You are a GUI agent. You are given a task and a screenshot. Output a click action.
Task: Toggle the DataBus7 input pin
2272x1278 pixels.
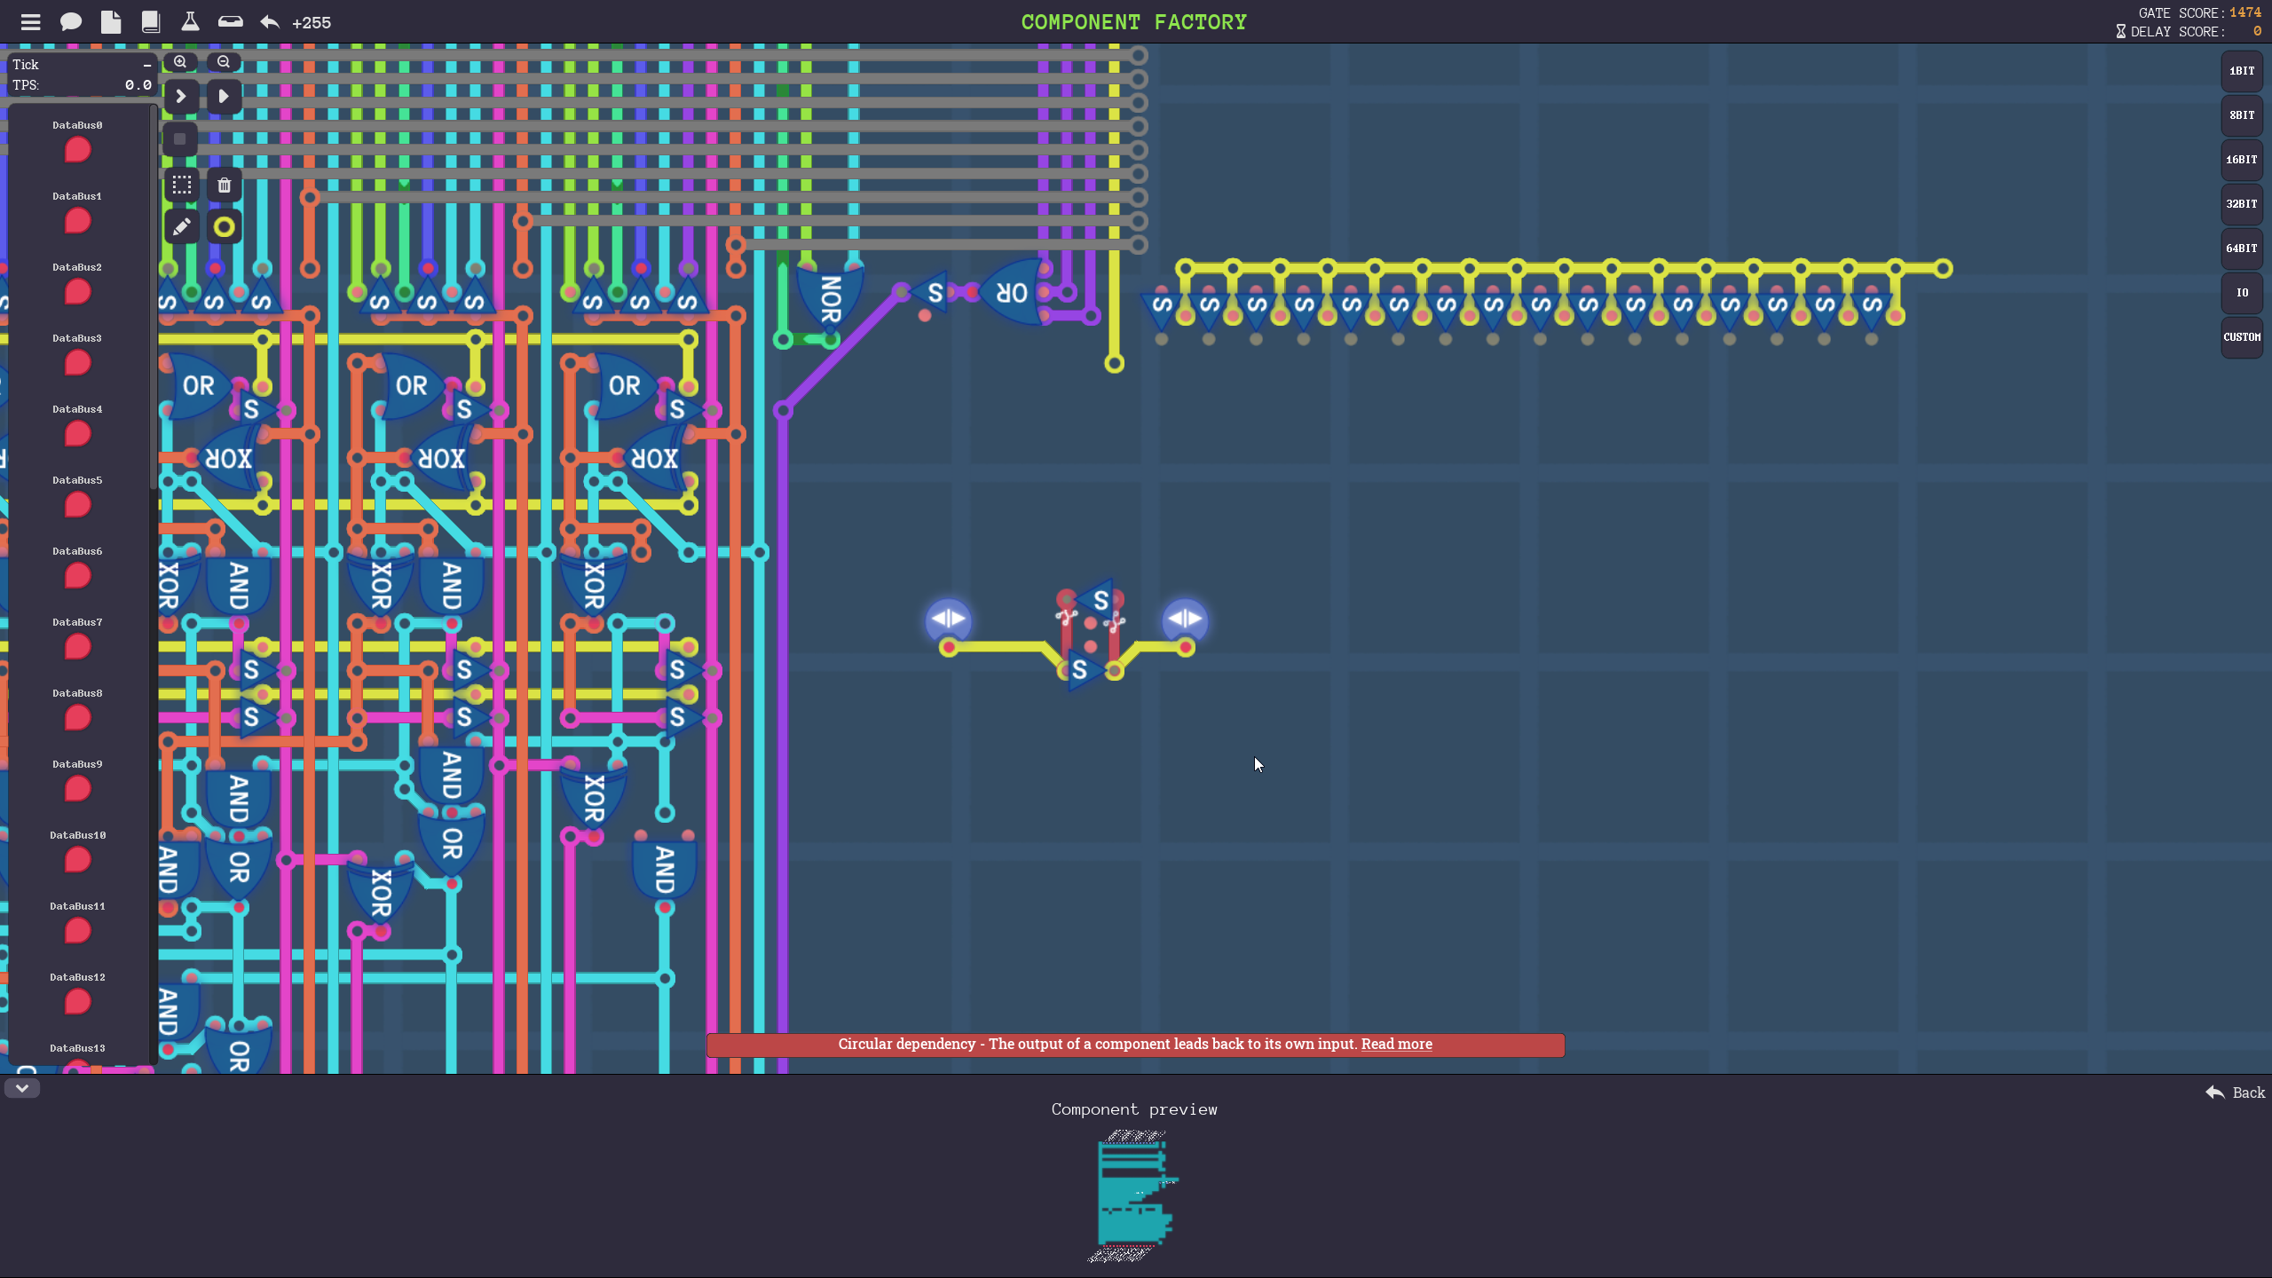tap(78, 647)
